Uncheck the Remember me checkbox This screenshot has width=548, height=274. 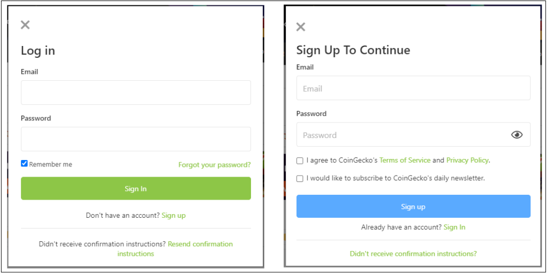tap(24, 164)
